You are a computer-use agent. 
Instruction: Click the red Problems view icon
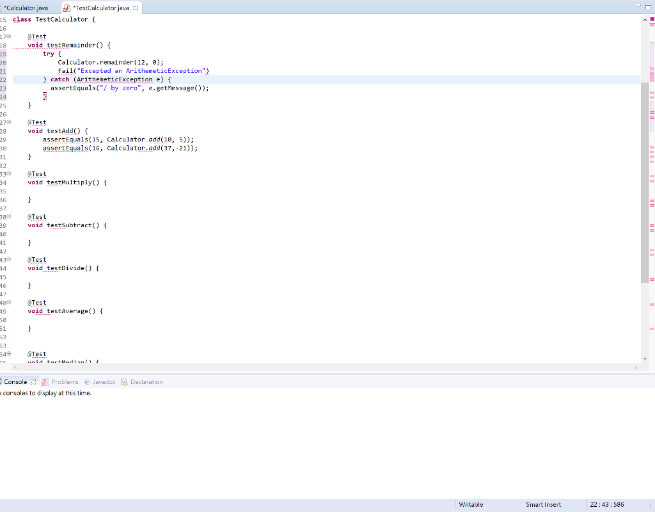(43, 381)
